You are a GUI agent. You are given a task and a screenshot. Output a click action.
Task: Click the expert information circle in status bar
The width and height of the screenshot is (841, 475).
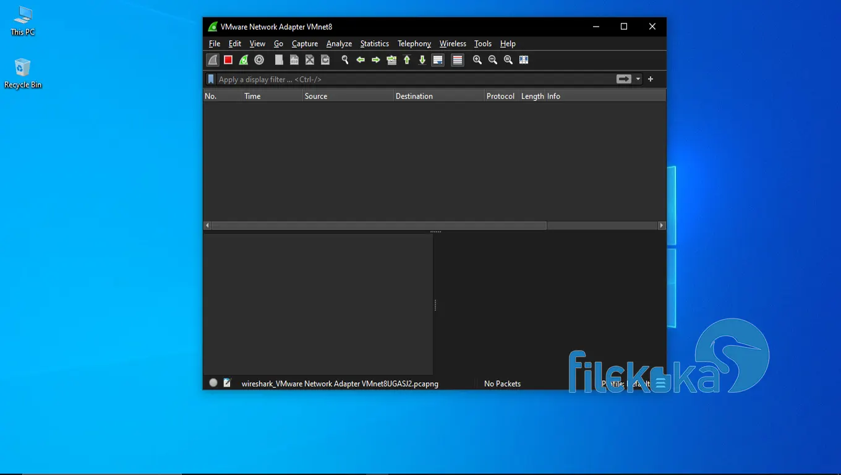[x=213, y=383]
